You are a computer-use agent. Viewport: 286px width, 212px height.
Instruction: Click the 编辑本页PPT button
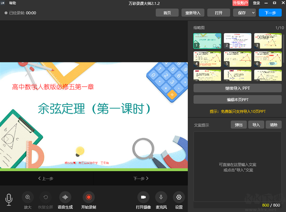237,99
